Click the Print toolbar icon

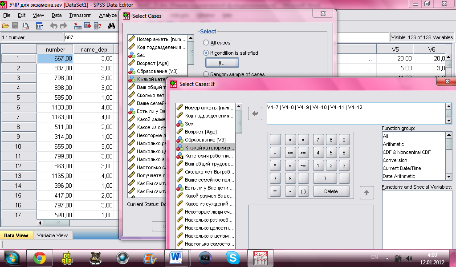point(25,26)
